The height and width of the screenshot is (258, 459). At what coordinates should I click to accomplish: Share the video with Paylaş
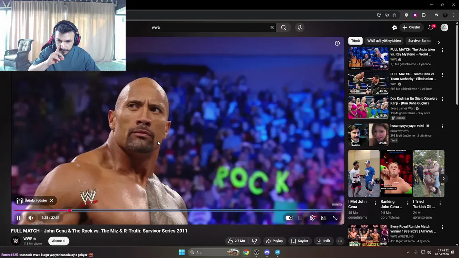(x=274, y=241)
